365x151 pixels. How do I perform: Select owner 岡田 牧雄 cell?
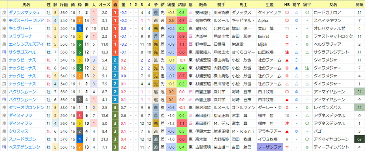coord(244,139)
